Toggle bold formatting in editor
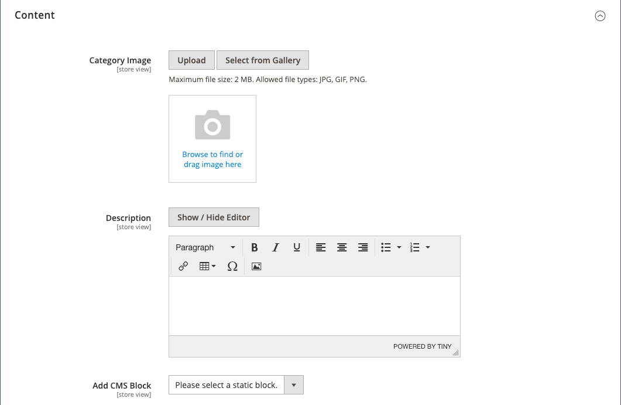This screenshot has width=621, height=405. click(x=255, y=247)
